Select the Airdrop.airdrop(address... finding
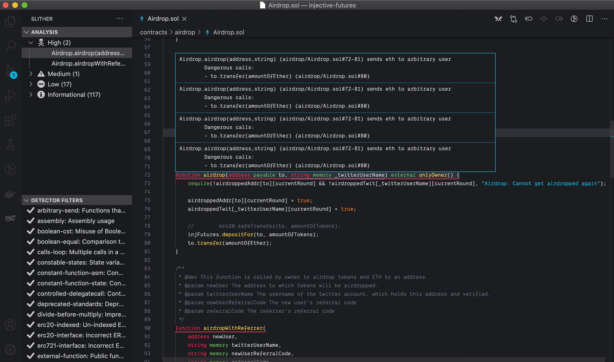This screenshot has height=362, width=614. pos(77,53)
